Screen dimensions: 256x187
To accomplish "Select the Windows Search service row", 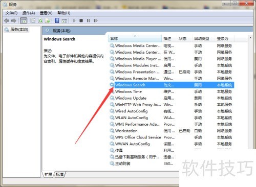I will [x=172, y=85].
